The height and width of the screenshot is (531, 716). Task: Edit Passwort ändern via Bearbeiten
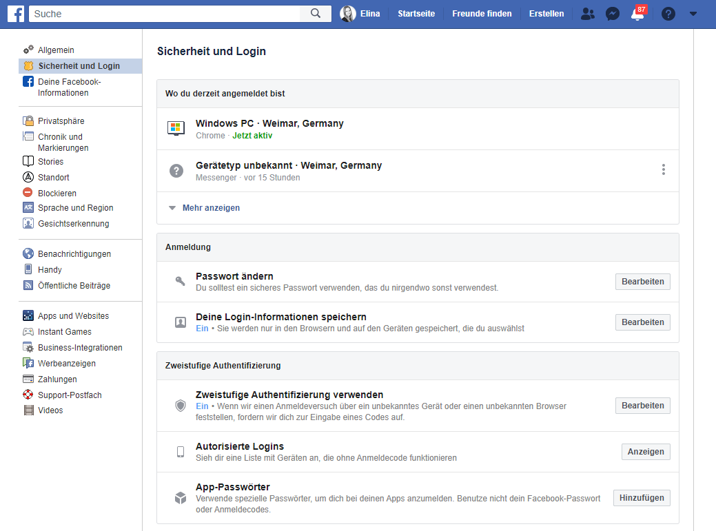[642, 282]
